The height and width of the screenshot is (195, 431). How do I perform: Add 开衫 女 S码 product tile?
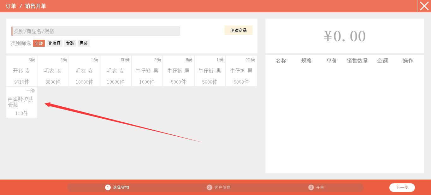(21, 71)
